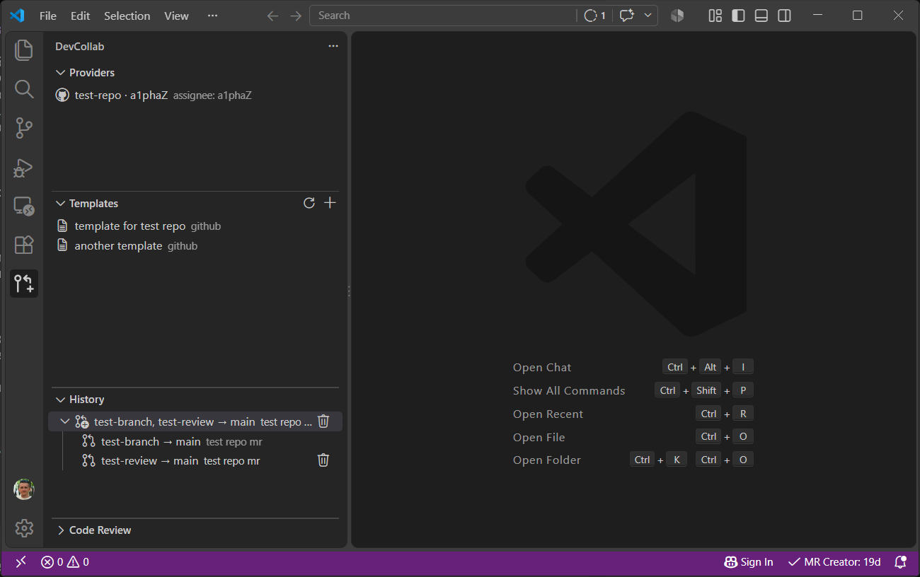Refresh the Templates list

pyautogui.click(x=309, y=203)
